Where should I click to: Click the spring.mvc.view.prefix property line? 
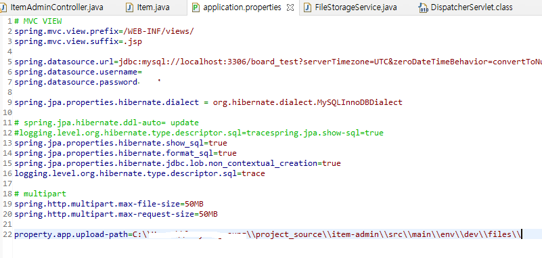pos(104,31)
